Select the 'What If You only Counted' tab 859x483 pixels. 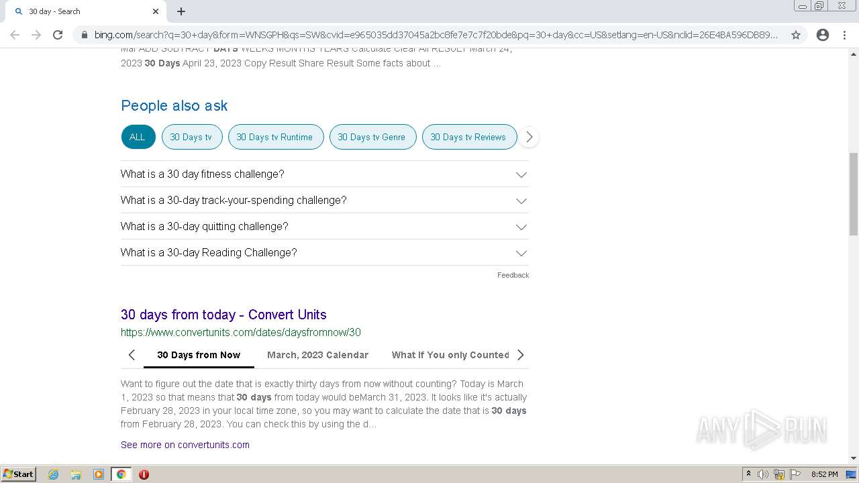click(x=450, y=355)
